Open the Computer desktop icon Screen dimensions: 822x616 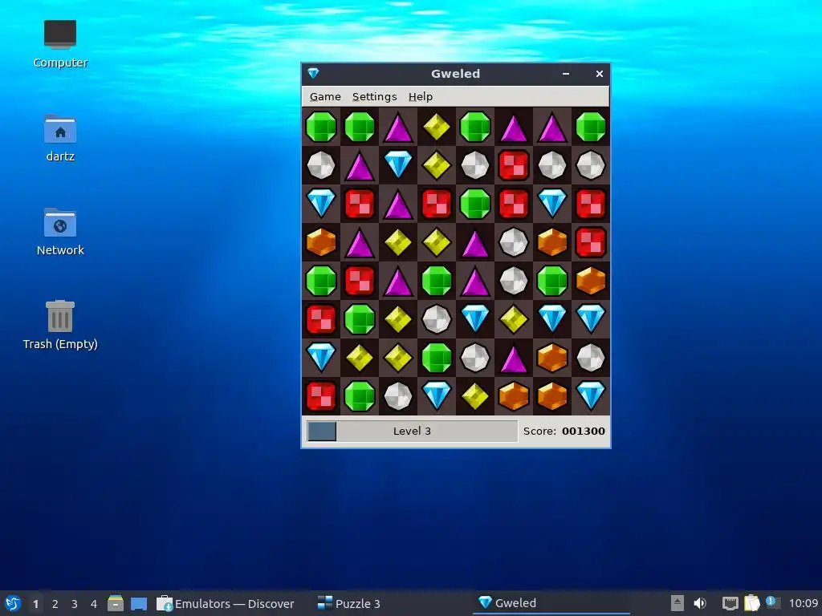pyautogui.click(x=60, y=44)
